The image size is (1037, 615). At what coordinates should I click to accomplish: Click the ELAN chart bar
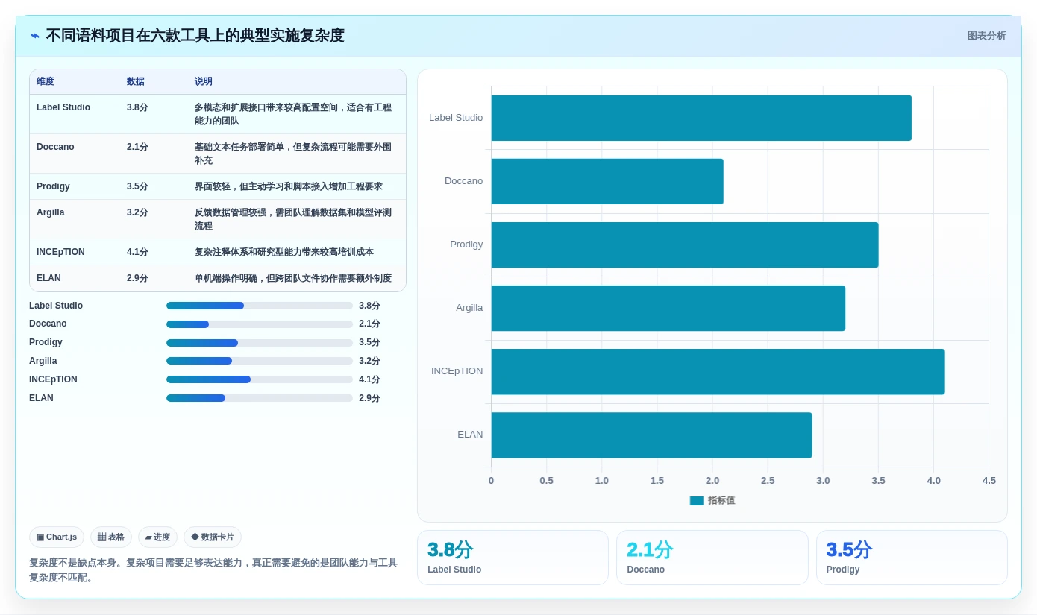(651, 435)
